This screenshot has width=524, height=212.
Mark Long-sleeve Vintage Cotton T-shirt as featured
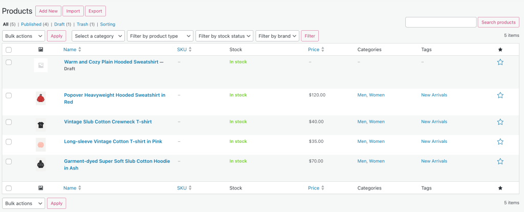tap(500, 141)
